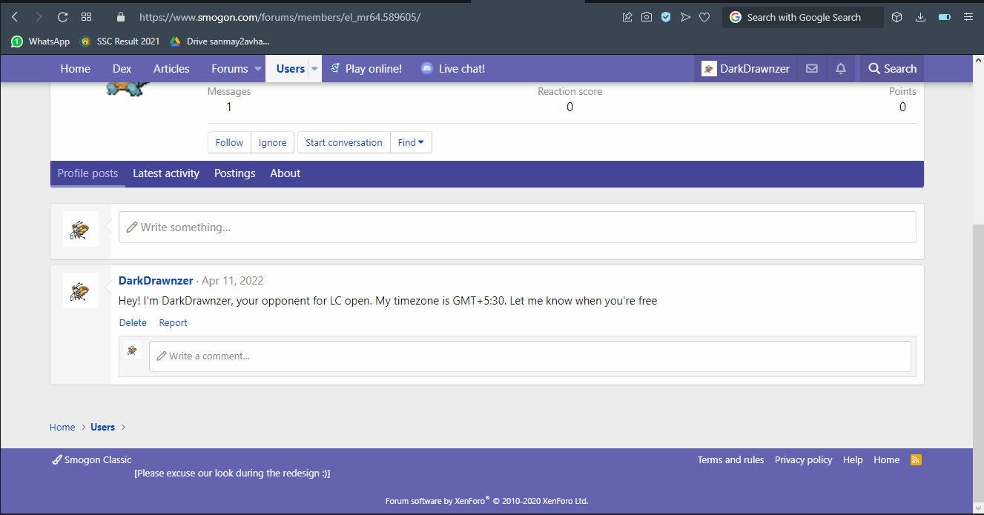Click the browser snapshot camera icon
984x515 pixels.
click(647, 17)
